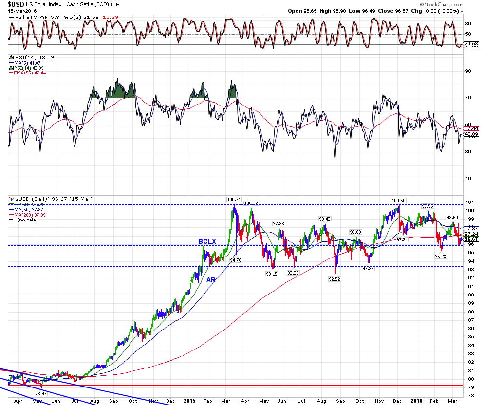The width and height of the screenshot is (482, 405).
Task: Select the AR annotation label
Action: coord(211,280)
